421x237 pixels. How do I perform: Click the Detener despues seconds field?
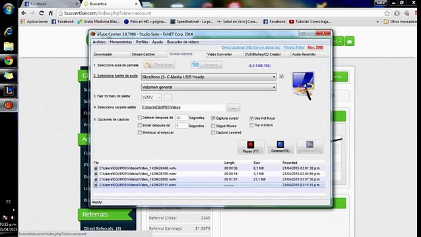coord(181,118)
